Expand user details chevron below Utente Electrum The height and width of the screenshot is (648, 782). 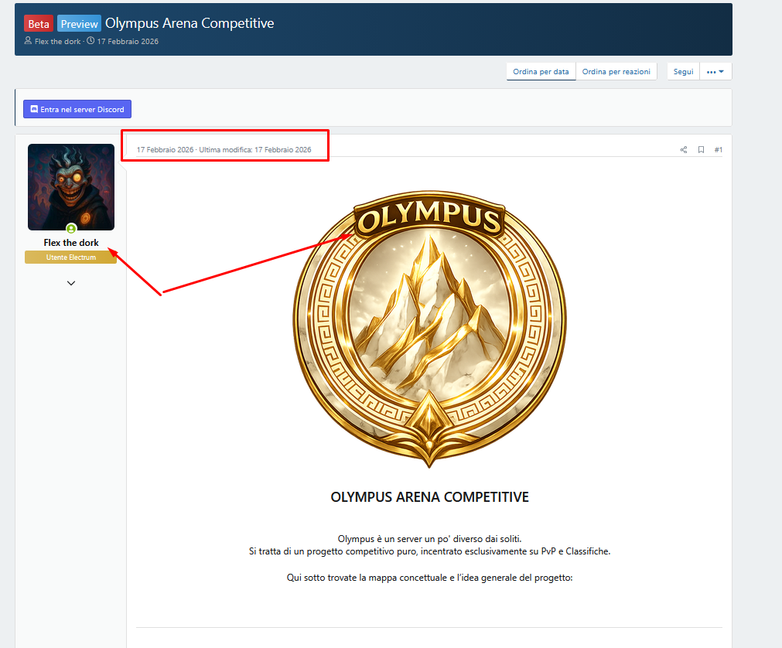click(71, 283)
